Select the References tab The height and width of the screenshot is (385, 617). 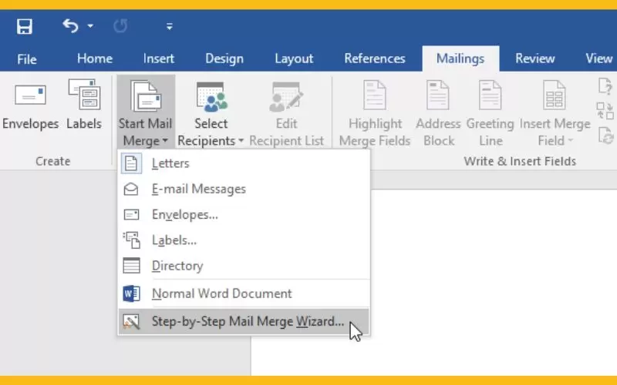(375, 59)
